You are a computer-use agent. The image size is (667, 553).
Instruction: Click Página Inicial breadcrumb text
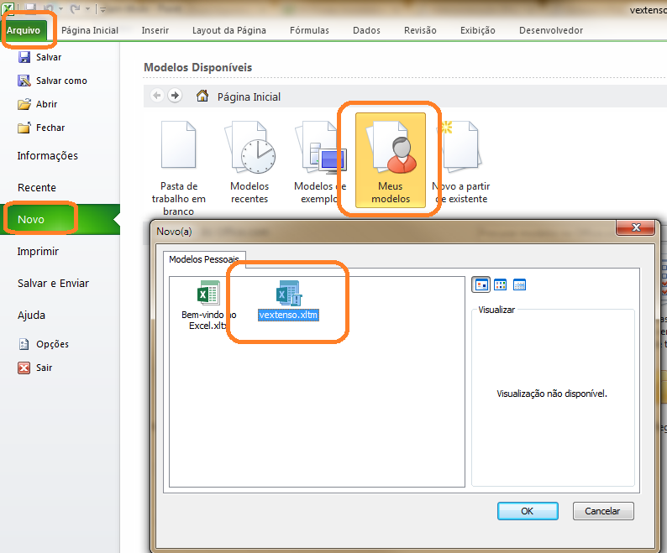point(249,97)
